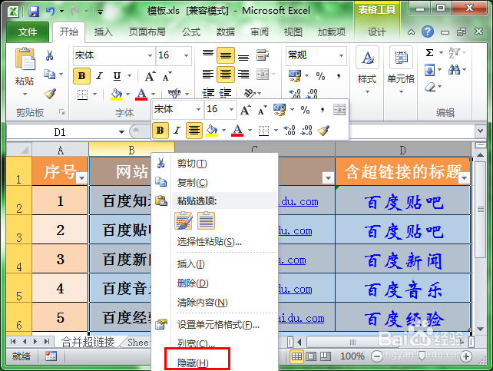This screenshot has height=371, width=493.
Task: Toggle Italic in the ribbon font group
Action: click(99, 76)
